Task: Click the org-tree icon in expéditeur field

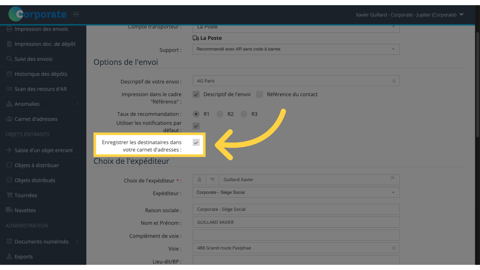Action: (212, 179)
